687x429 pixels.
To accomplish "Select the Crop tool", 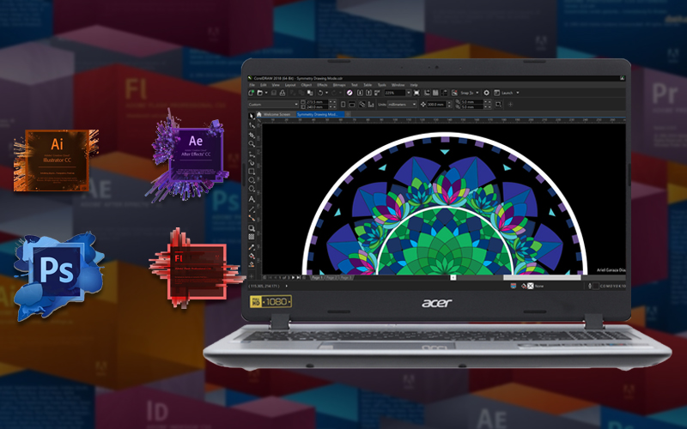I will pos(252,136).
